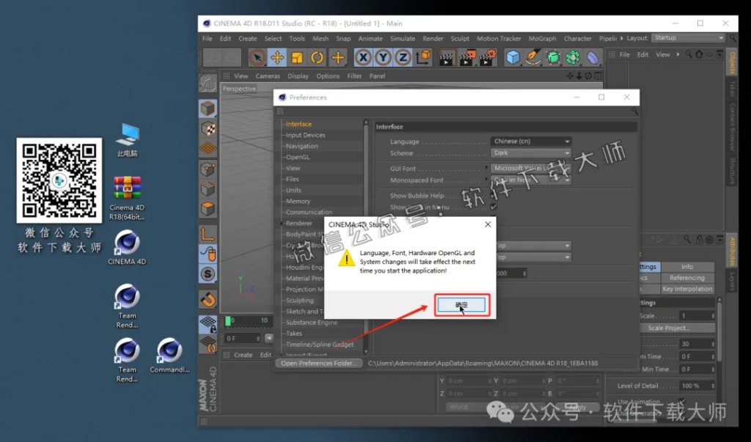Image resolution: width=751 pixels, height=442 pixels.
Task: Open the MoGraph menu
Action: (x=542, y=38)
